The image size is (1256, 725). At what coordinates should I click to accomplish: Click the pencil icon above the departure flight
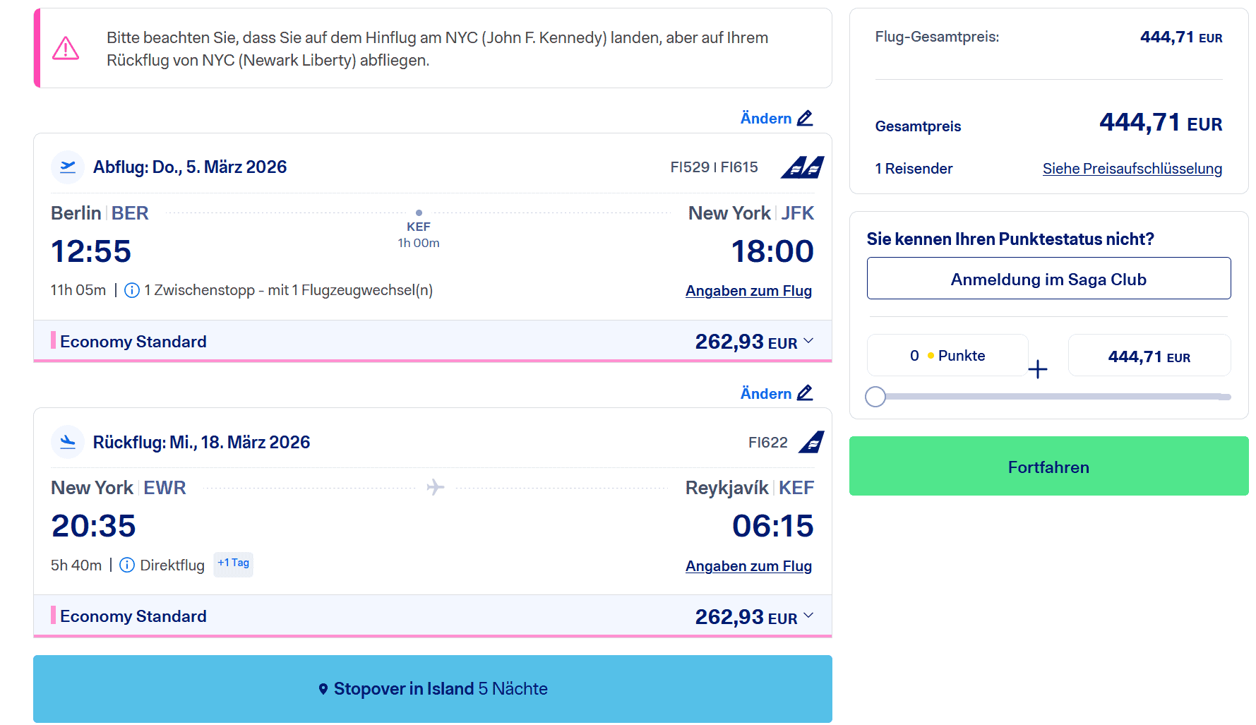point(805,118)
